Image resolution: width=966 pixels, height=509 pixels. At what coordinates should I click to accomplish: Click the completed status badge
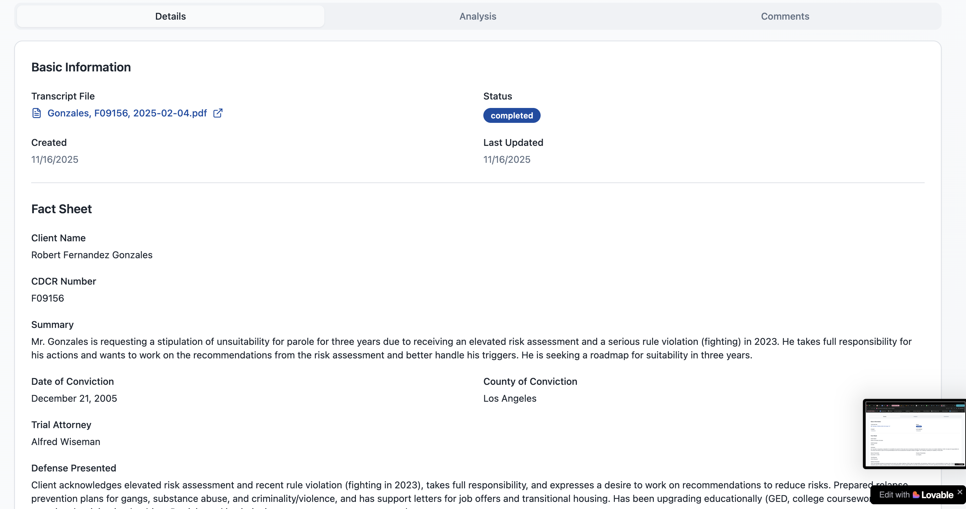tap(511, 115)
